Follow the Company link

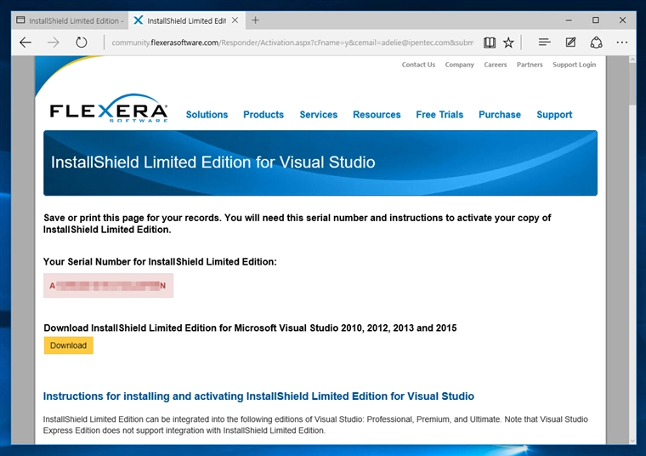pyautogui.click(x=459, y=65)
